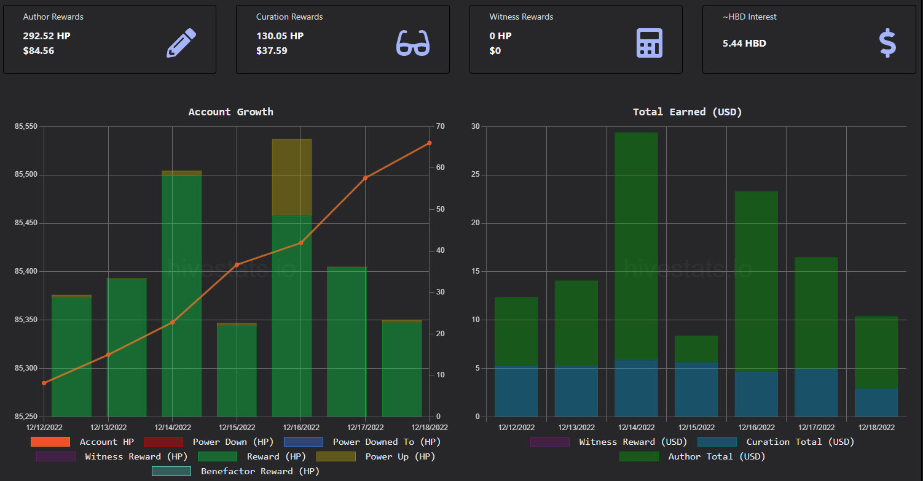Click the 130.05 HP curation value
Screen dimensions: 923x481
pyautogui.click(x=280, y=36)
